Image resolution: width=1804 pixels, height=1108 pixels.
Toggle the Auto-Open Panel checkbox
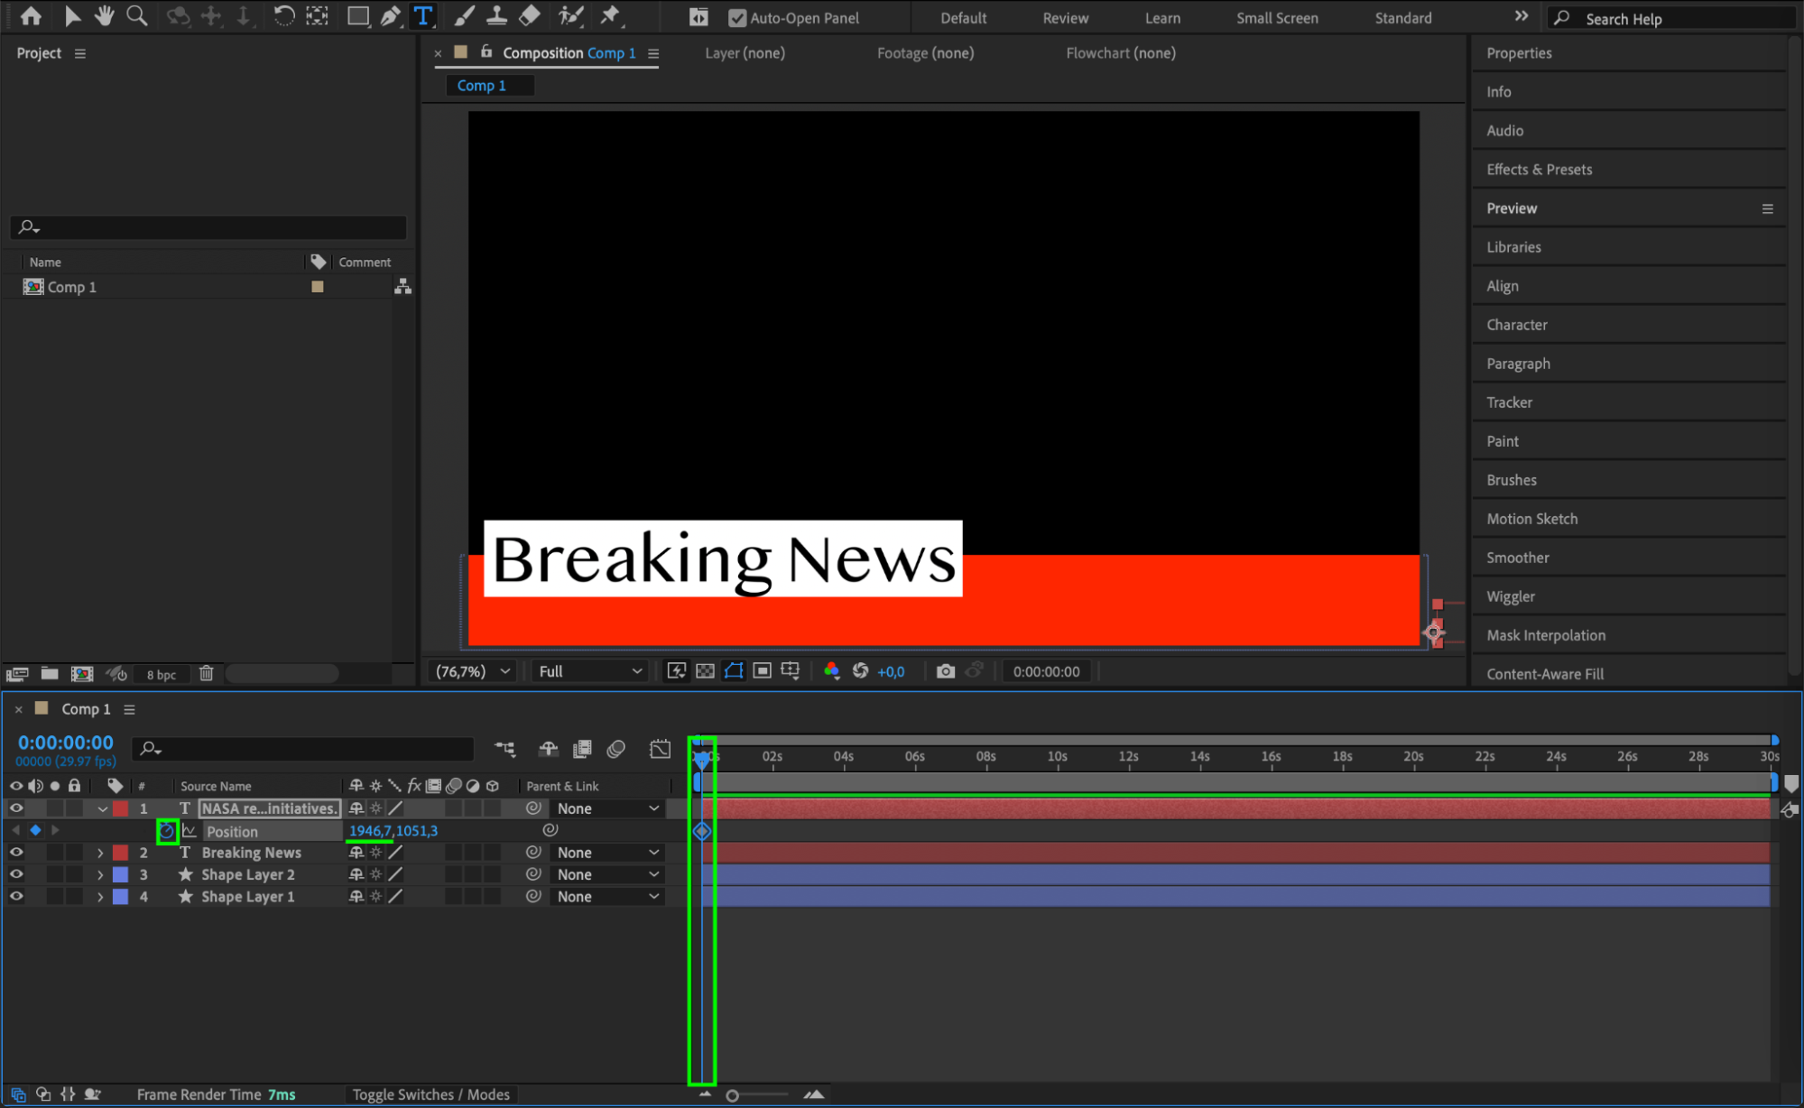pyautogui.click(x=737, y=18)
